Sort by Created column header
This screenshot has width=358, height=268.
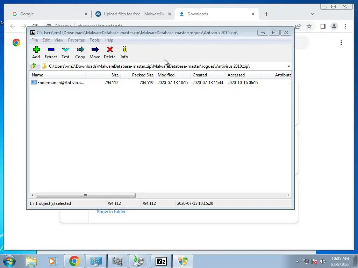[208, 75]
